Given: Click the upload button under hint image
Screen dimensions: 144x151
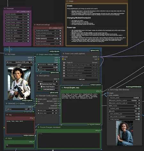Looking at the screenshot, I should tap(19, 65).
